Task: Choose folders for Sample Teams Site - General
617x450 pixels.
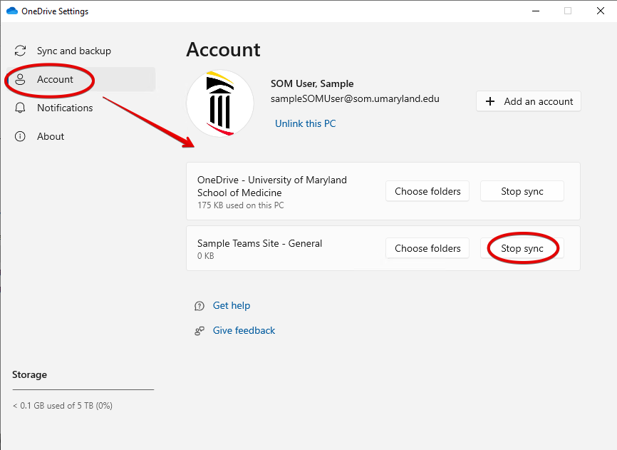Action: click(x=427, y=248)
